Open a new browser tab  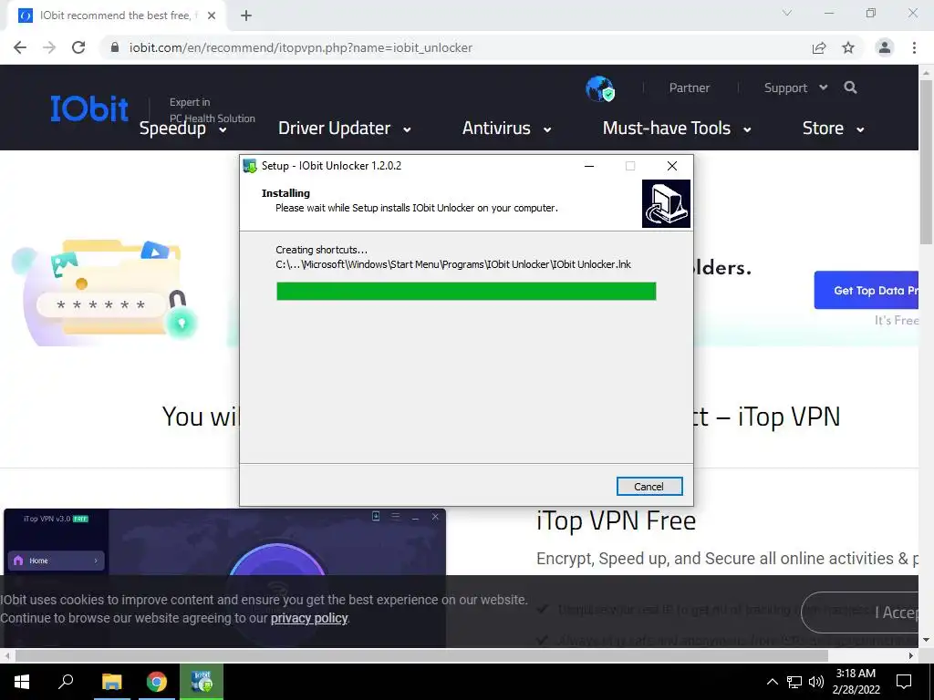tap(246, 15)
